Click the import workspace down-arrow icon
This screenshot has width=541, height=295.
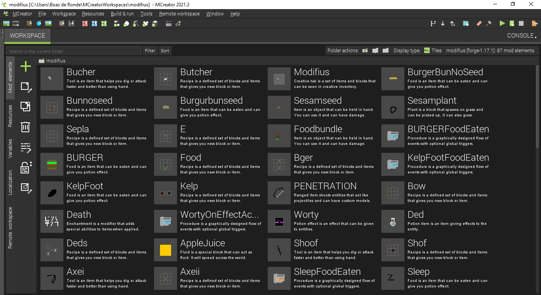point(443,23)
